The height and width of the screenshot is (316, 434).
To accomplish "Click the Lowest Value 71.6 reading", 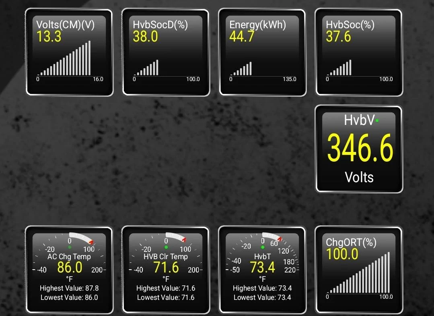I will pyautogui.click(x=165, y=297).
